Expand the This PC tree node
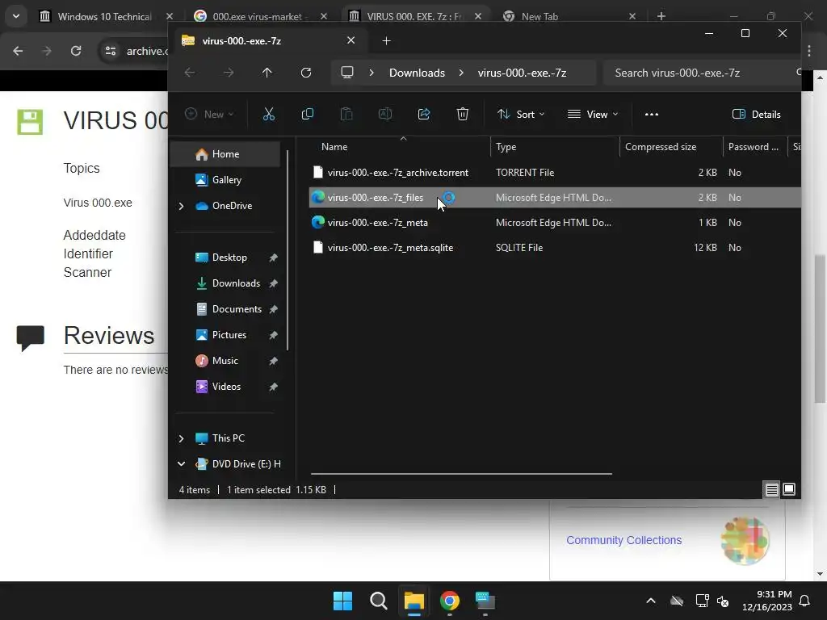827x620 pixels. click(182, 438)
